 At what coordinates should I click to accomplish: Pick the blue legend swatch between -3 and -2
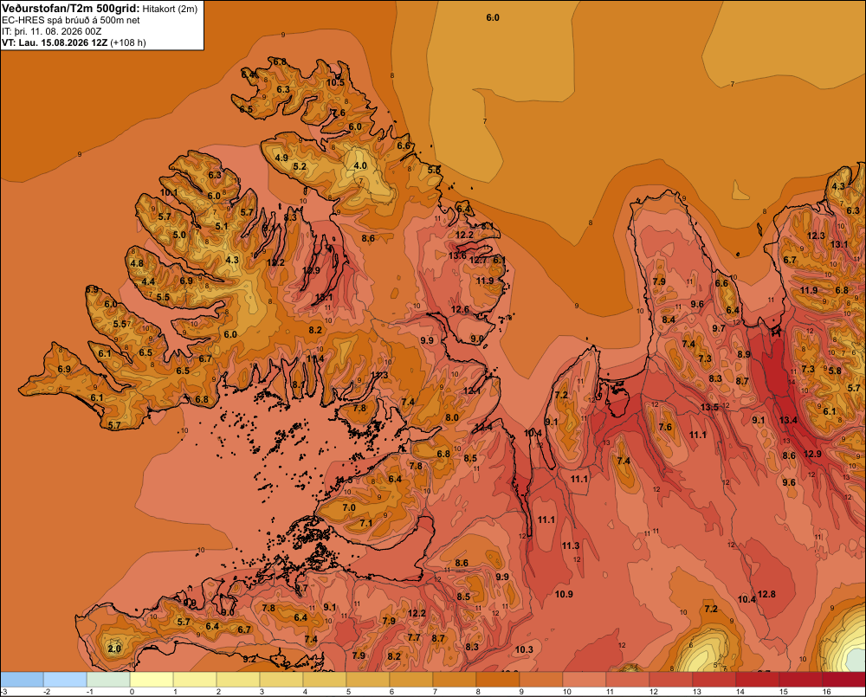click(x=22, y=680)
